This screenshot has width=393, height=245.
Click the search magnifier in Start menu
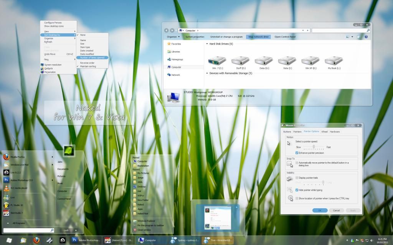tap(52, 230)
